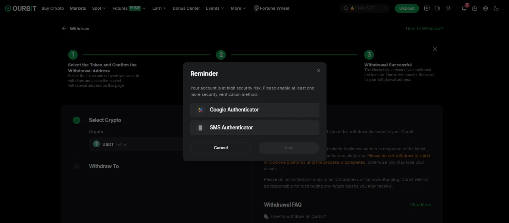The image size is (509, 223).
Task: Select the SMS Authenticator option
Action: coord(255,128)
